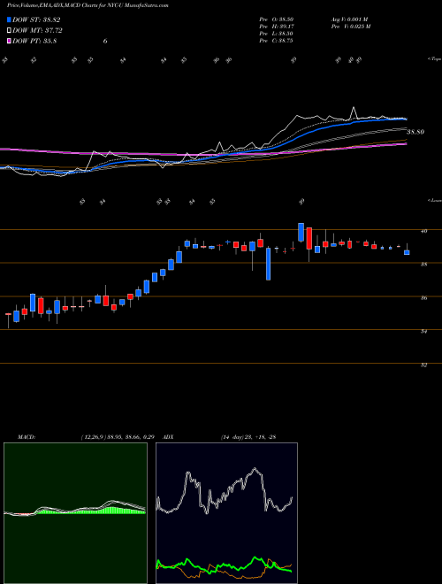
Task: Click the MACD (12,26,9) parameter values
Action: tap(118, 436)
